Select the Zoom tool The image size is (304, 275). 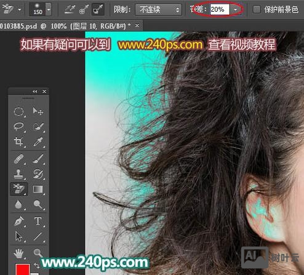(x=38, y=253)
